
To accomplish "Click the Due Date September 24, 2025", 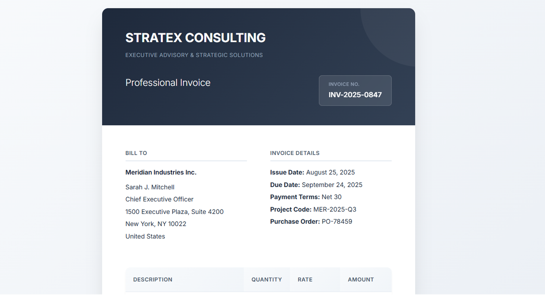I will (x=316, y=185).
